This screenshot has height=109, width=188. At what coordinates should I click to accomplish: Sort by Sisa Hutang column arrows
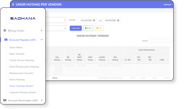(121, 60)
